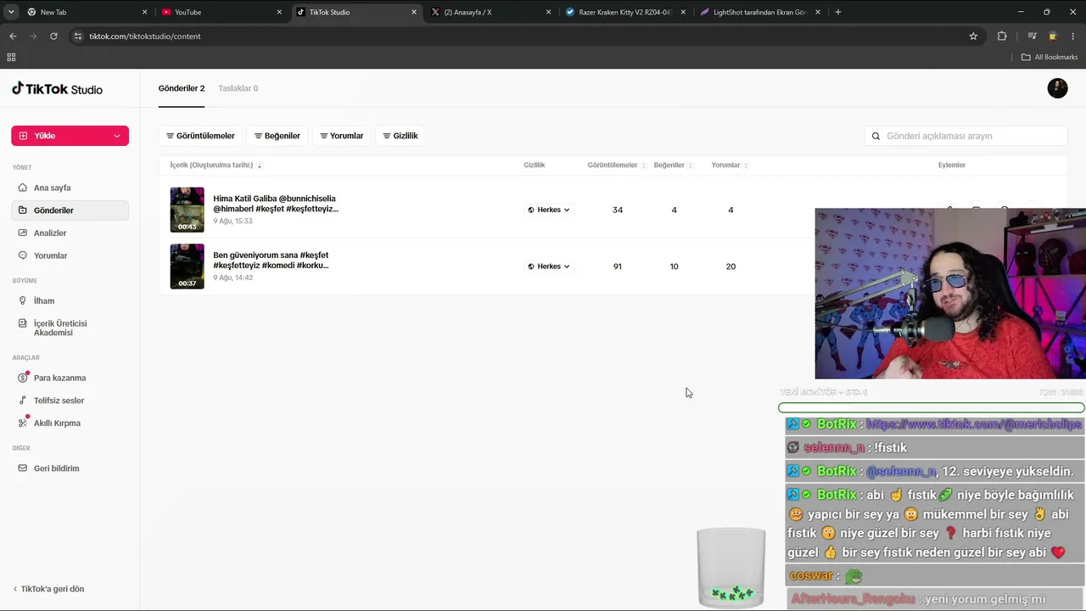Open the media control icon in browser toolbar
The width and height of the screenshot is (1086, 611).
1032,36
